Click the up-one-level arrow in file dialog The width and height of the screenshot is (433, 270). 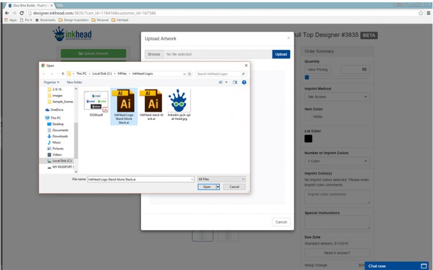(62, 74)
